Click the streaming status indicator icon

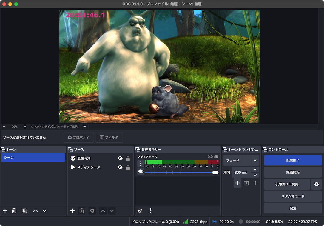214,222
